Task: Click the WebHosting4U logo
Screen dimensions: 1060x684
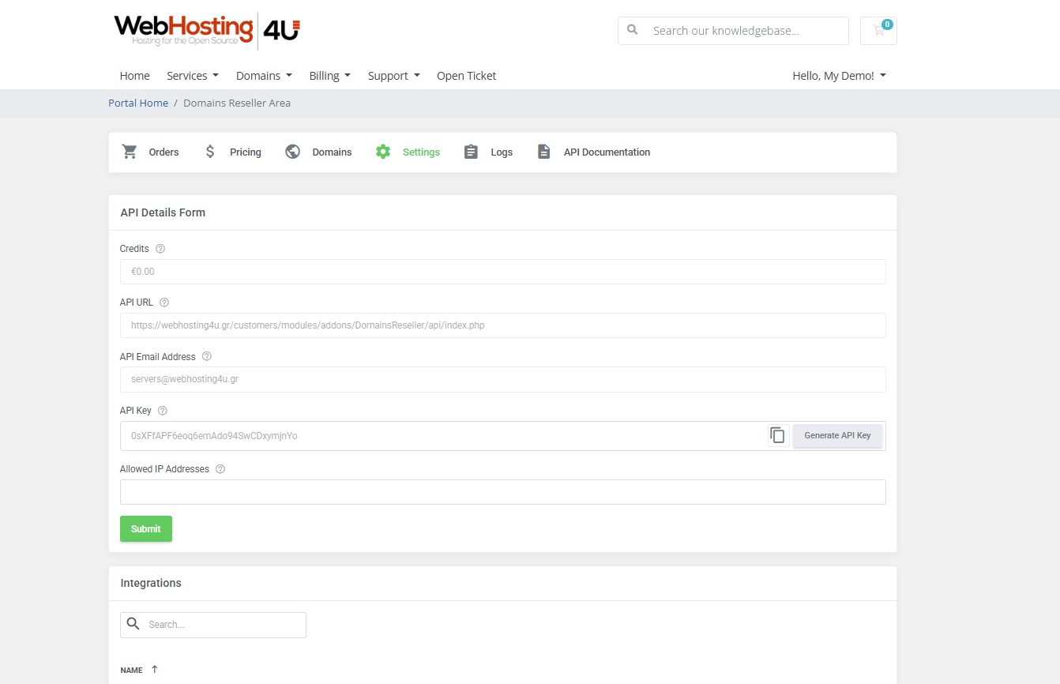Action: (x=207, y=31)
